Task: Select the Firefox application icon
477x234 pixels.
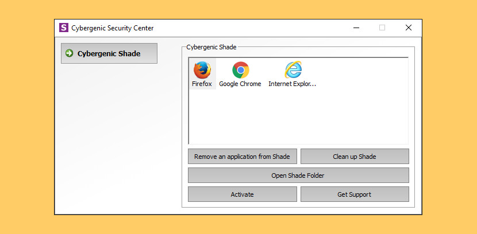Action: [202, 70]
